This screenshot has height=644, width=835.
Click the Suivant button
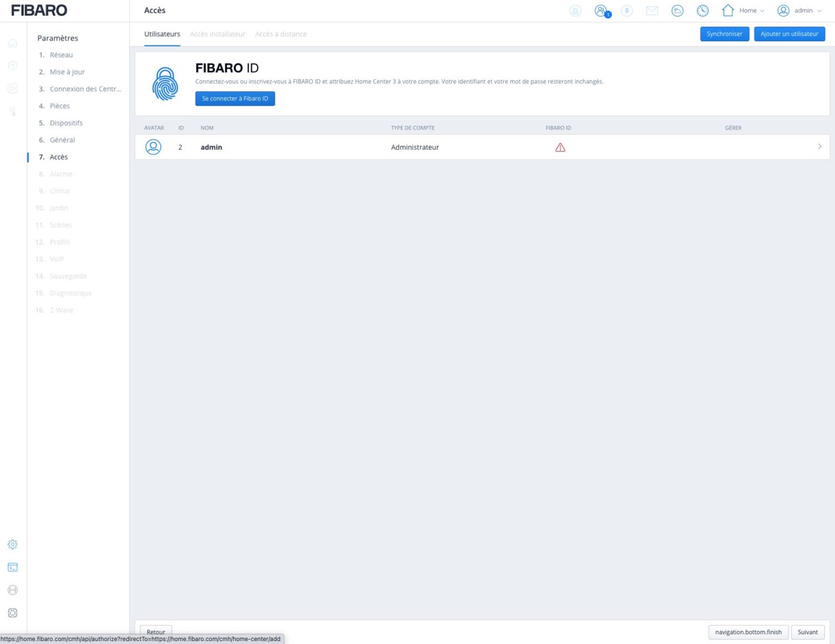[x=808, y=632]
